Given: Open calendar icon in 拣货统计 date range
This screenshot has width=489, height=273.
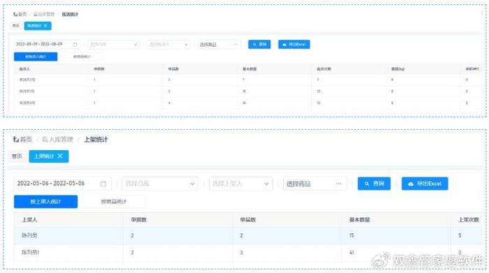Looking at the screenshot, I should [x=75, y=45].
